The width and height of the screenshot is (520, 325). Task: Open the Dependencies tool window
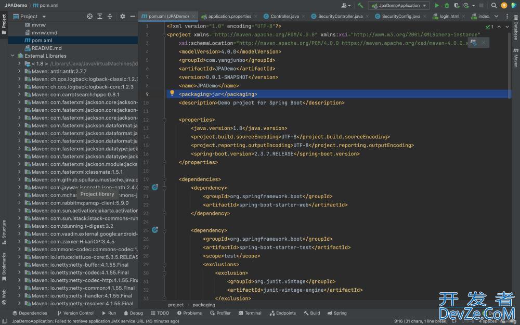30,313
